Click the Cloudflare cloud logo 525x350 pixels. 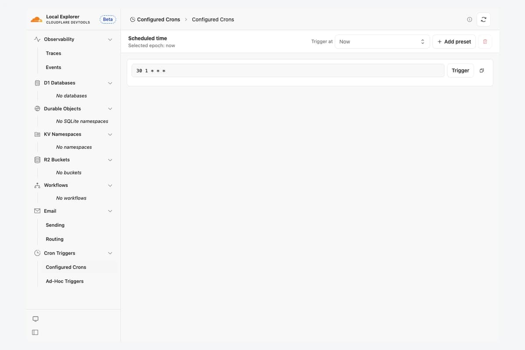pos(36,20)
